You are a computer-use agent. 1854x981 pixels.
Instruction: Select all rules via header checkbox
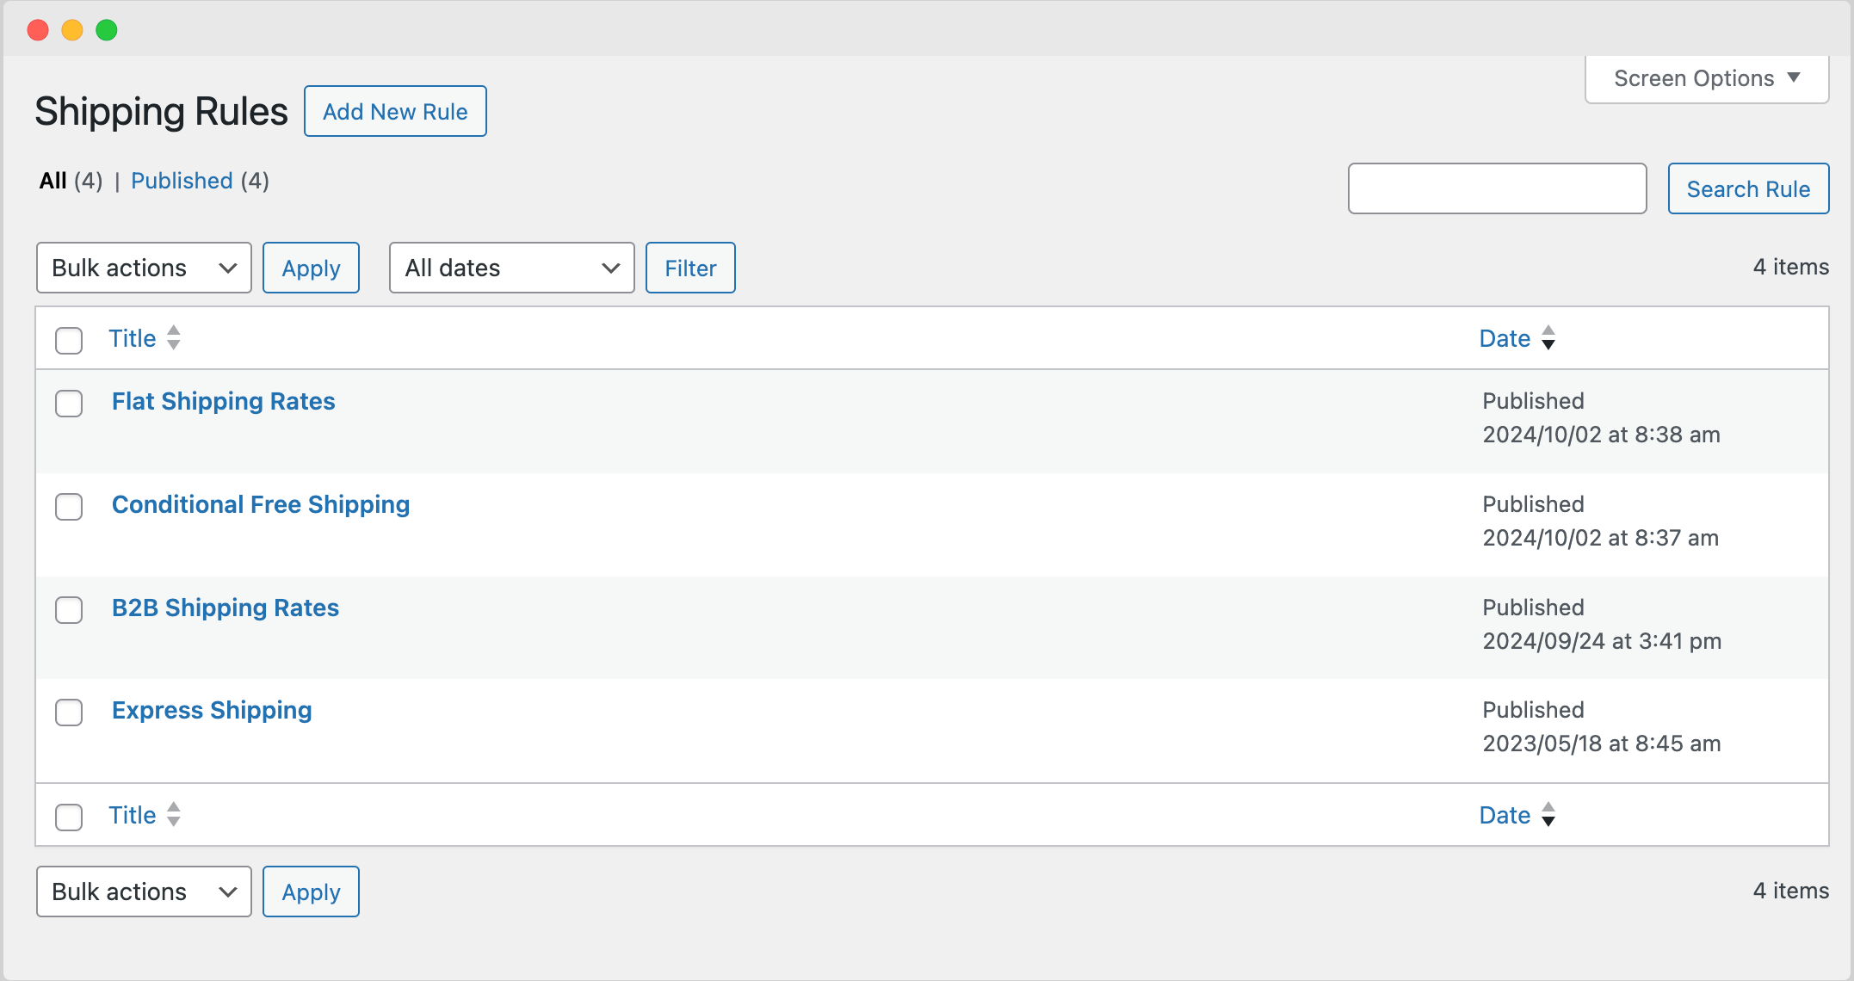click(x=69, y=341)
